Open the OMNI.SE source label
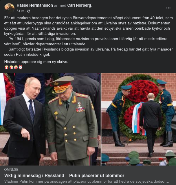176x185 pixels. click(x=11, y=170)
